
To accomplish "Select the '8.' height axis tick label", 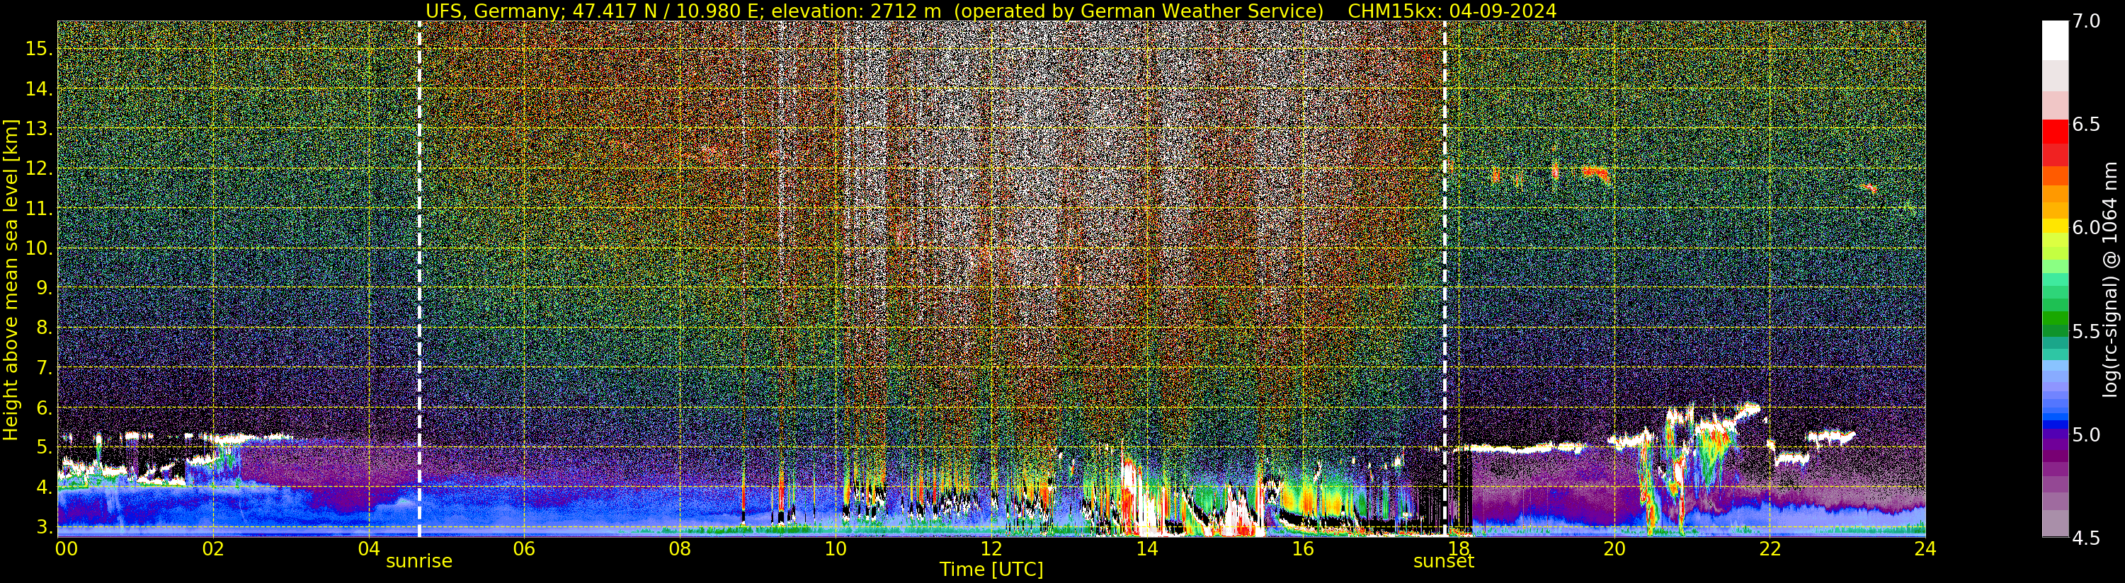I will pyautogui.click(x=44, y=328).
